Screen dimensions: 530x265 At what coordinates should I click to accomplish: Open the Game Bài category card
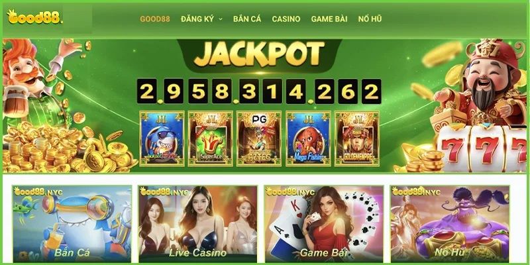click(x=324, y=224)
